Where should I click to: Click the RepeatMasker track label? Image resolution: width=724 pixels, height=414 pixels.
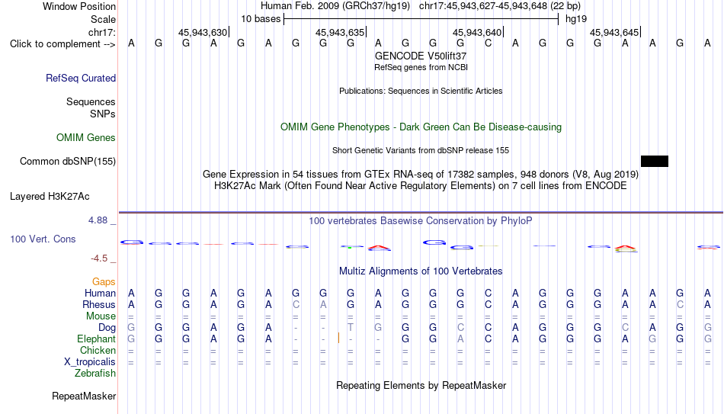click(x=84, y=396)
